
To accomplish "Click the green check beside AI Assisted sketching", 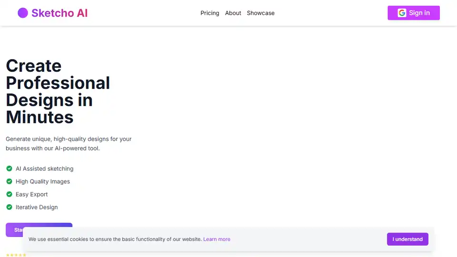I will pos(9,168).
